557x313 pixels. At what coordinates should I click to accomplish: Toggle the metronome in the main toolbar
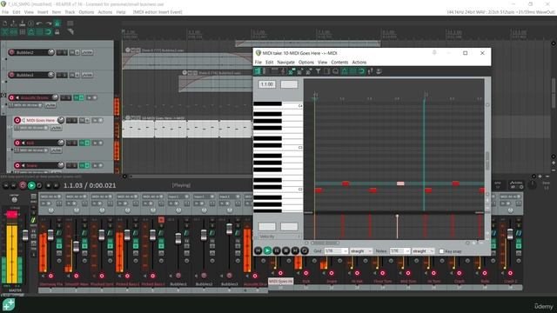coord(57,23)
